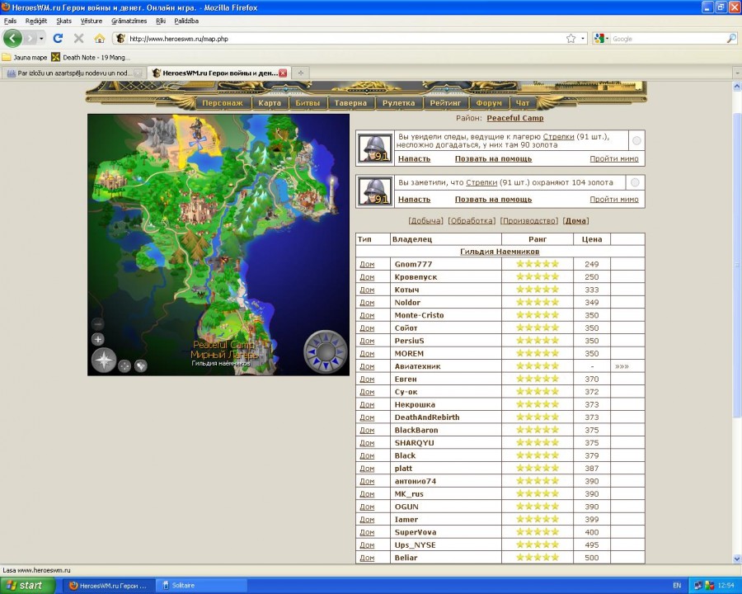Click the windmill icon on the yellow map region
This screenshot has height=594, width=742.
point(198,141)
